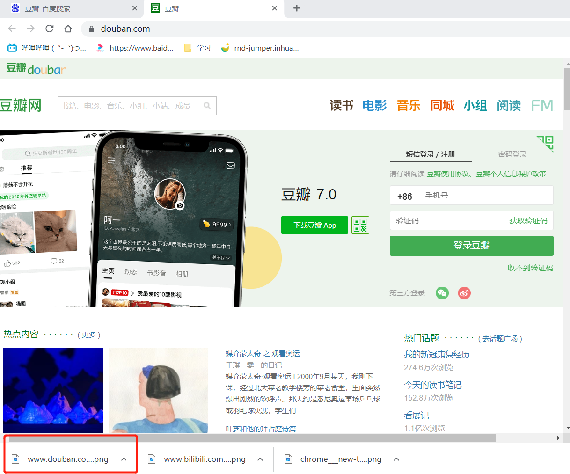Open the blue crystal thumbnail image
Image resolution: width=570 pixels, height=474 pixels.
[53, 391]
